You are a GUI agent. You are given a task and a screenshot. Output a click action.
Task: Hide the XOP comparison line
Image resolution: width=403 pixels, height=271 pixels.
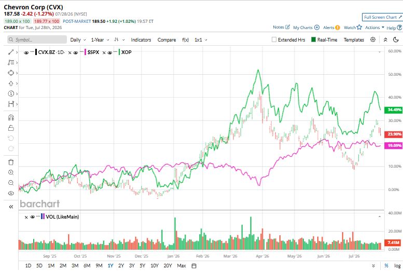pyautogui.click(x=110, y=53)
